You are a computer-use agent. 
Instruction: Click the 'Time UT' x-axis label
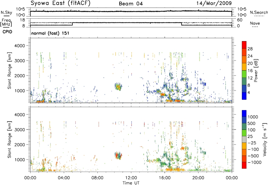(131, 183)
